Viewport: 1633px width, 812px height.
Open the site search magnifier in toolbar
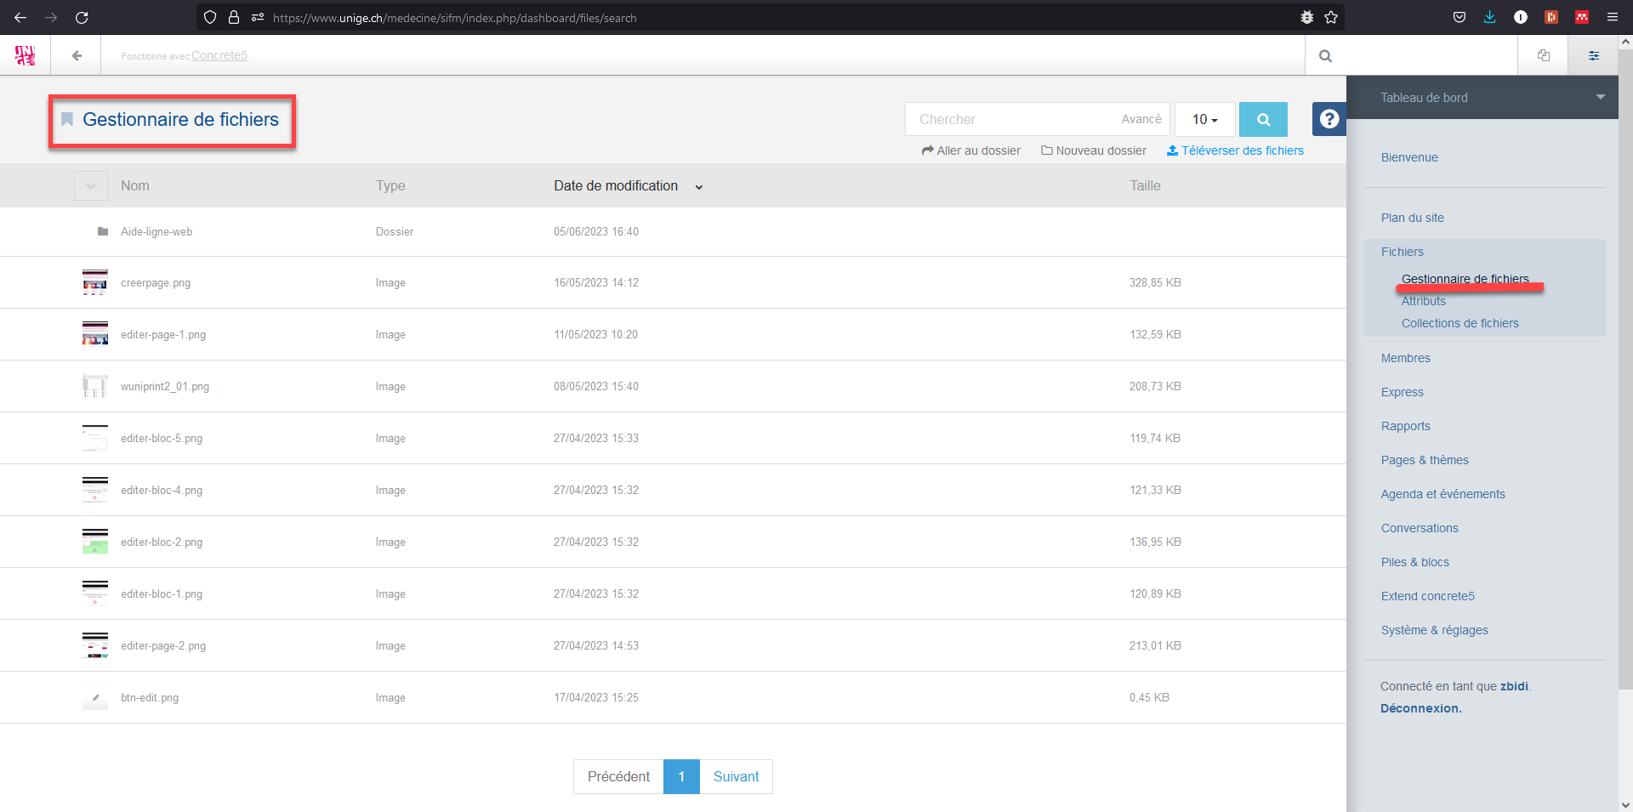[x=1325, y=56]
